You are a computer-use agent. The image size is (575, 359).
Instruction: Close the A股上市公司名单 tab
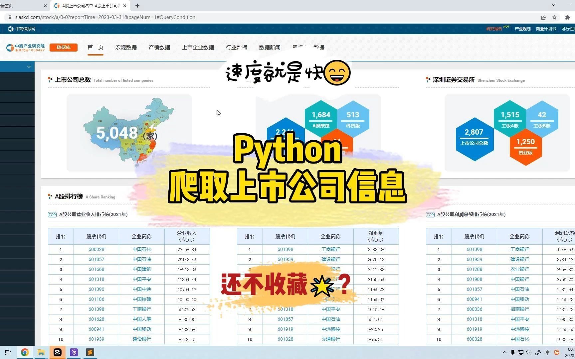point(125,6)
